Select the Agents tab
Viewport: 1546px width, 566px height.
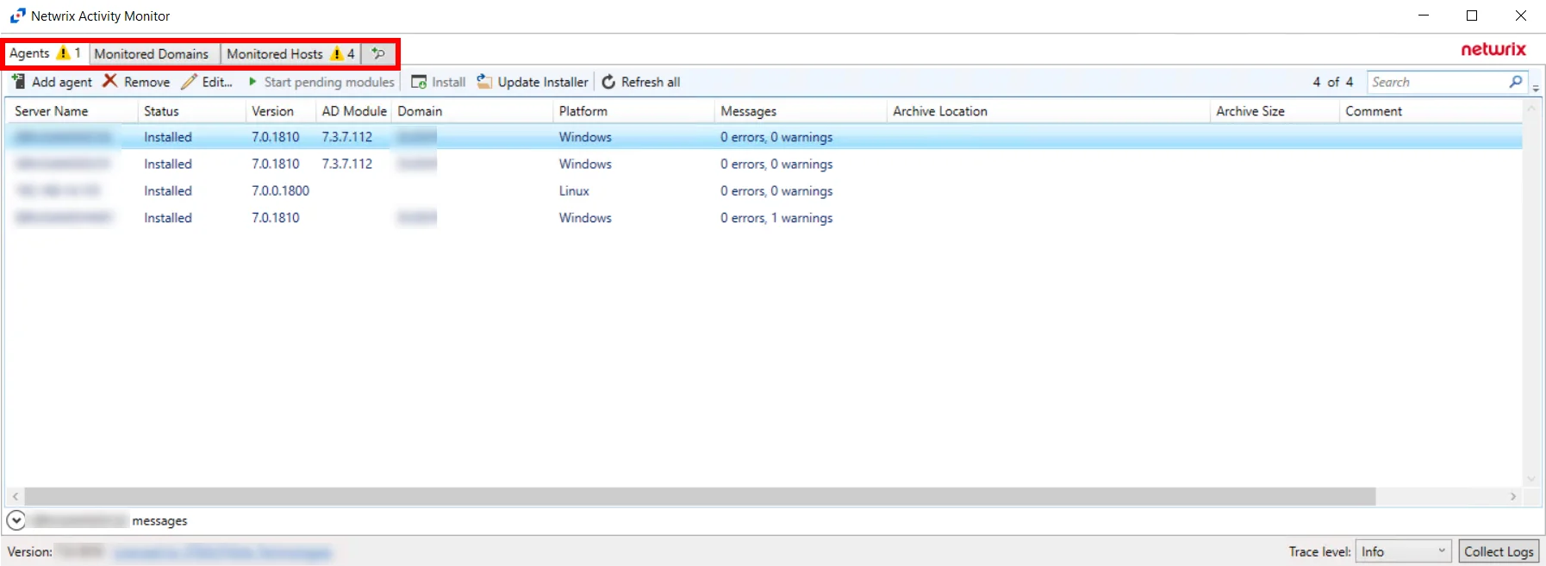click(45, 53)
